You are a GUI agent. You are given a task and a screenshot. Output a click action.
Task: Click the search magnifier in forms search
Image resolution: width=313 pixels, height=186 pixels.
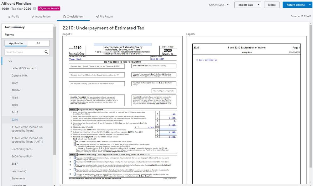coord(46,52)
